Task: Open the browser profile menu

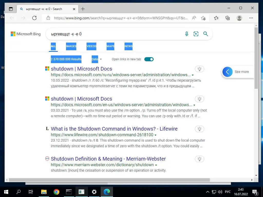Action: [x=239, y=18]
